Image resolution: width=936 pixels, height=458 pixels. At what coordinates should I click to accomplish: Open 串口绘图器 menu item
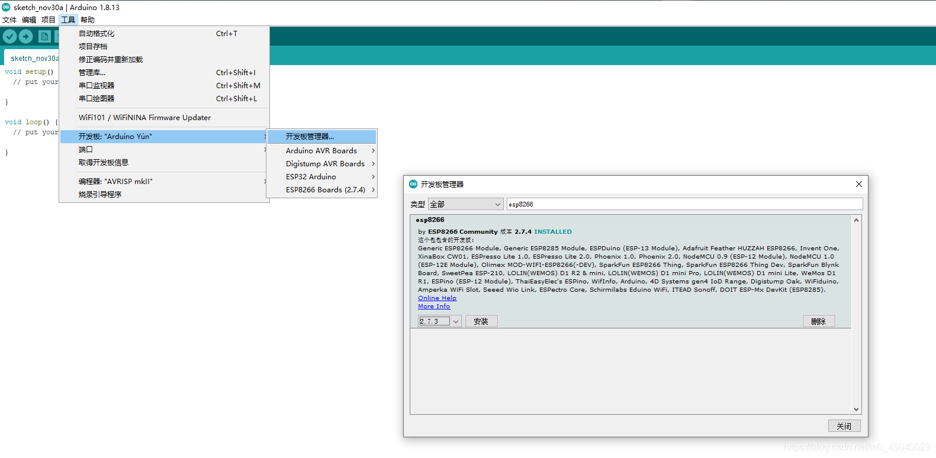[x=164, y=99]
